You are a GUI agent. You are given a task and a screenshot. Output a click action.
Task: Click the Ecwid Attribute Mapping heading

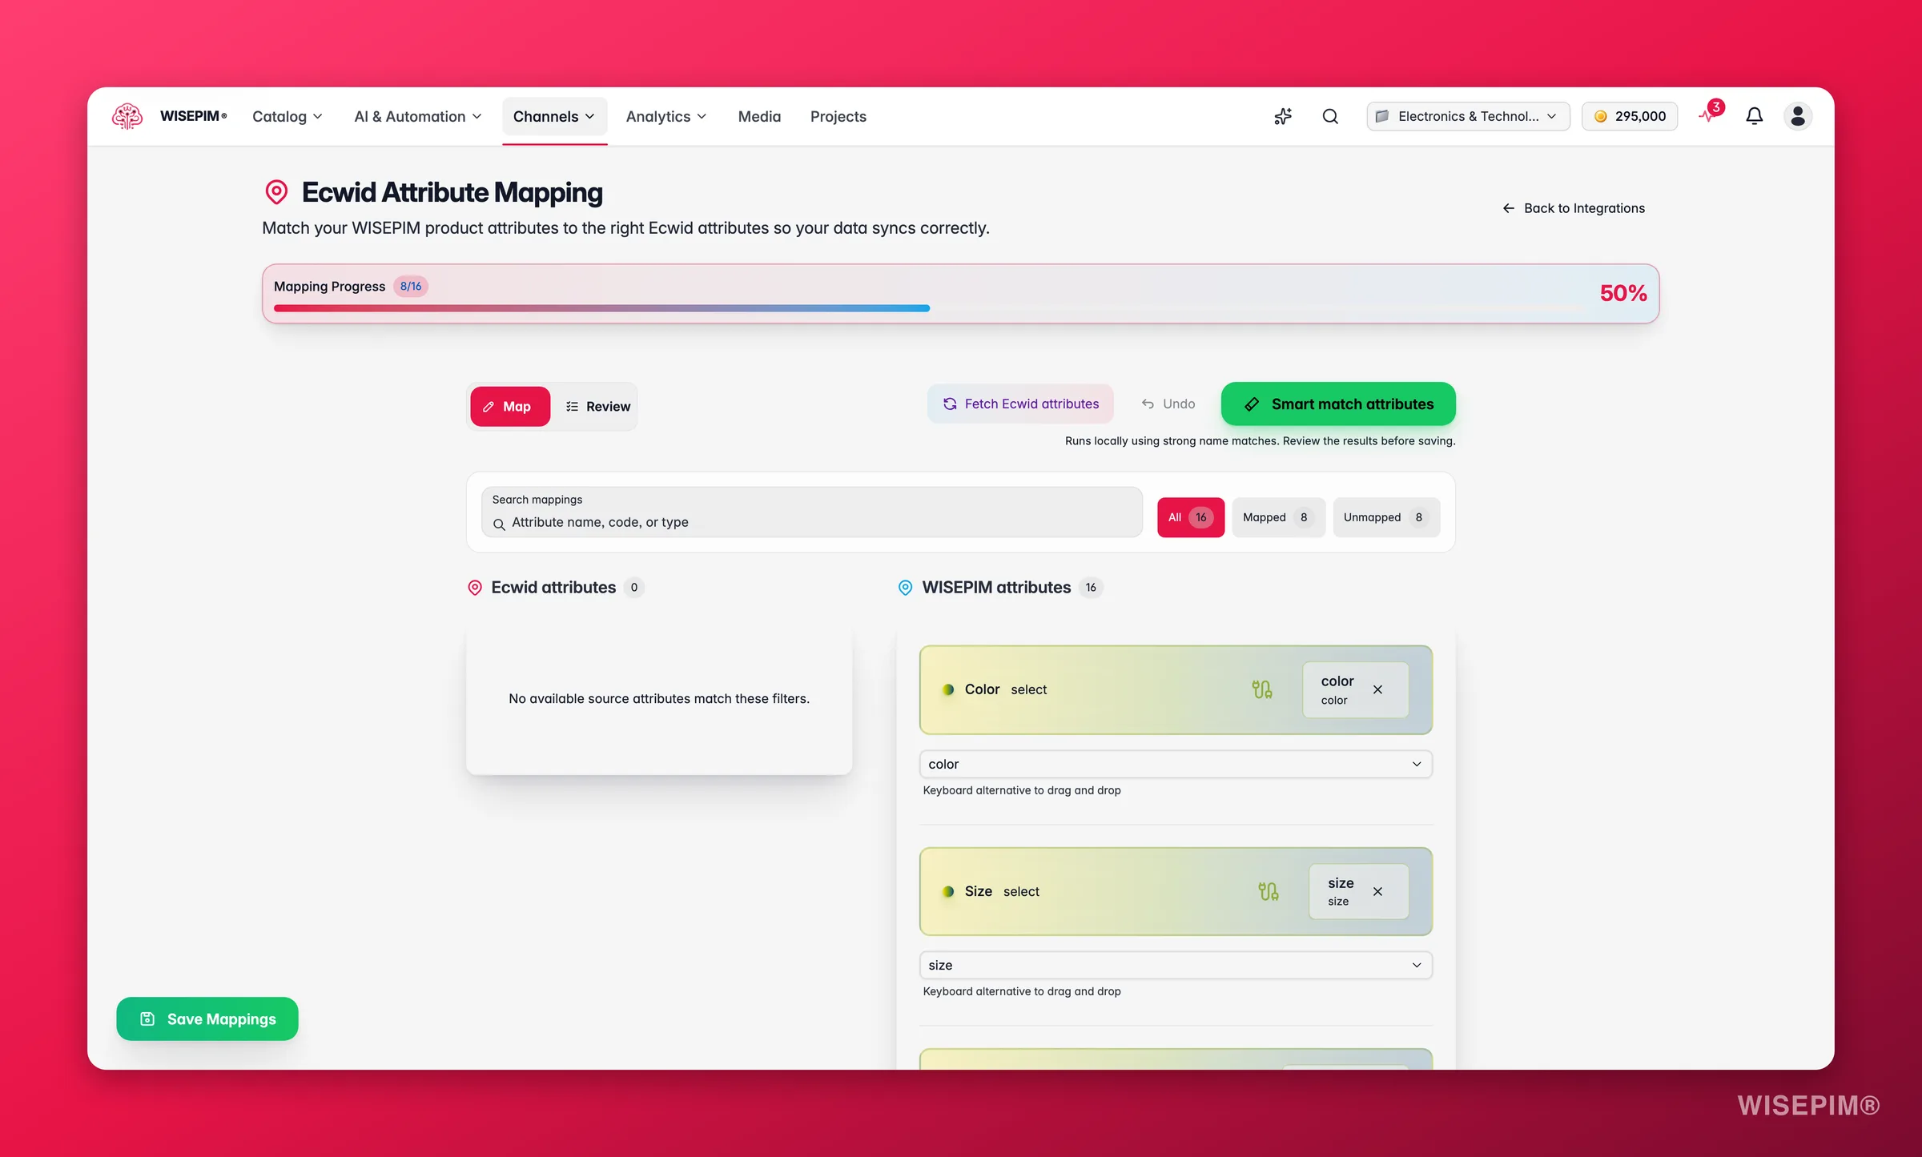(452, 192)
